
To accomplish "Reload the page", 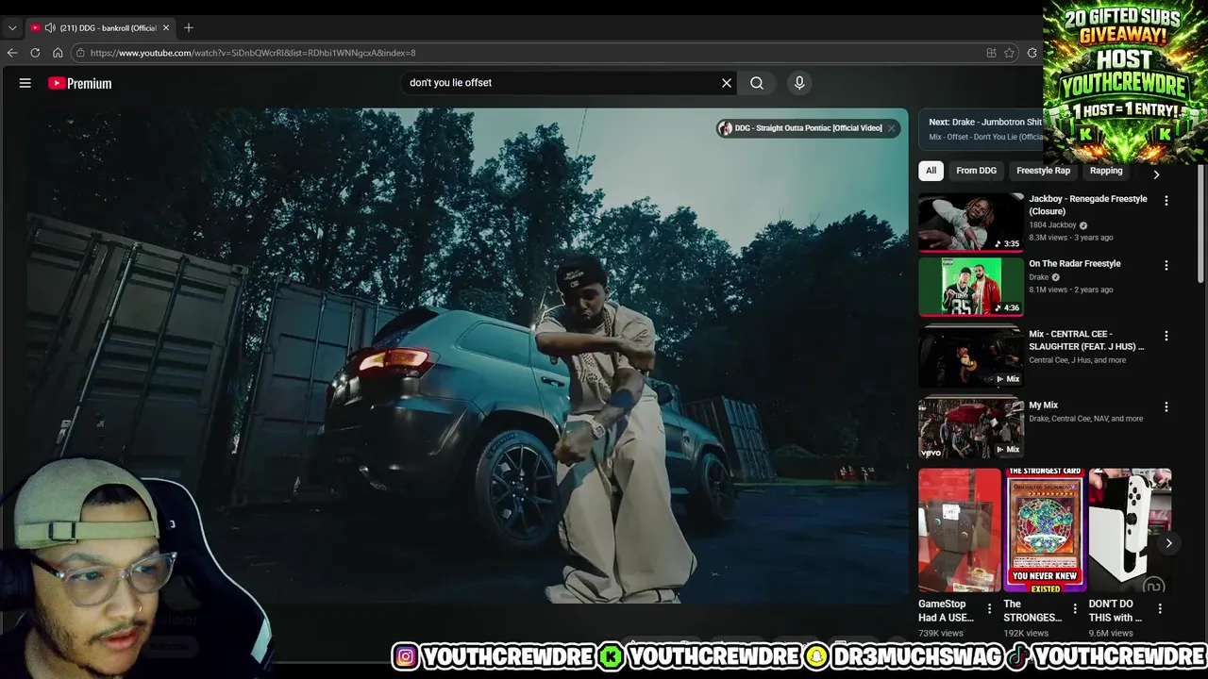I will pos(35,53).
